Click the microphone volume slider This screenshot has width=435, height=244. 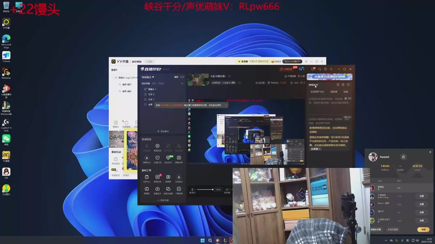click(205, 189)
